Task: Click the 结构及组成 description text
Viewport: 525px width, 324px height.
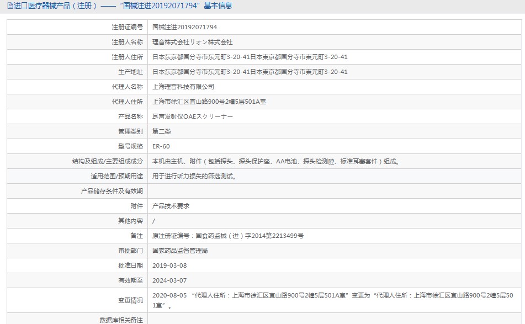Action: tap(275, 161)
